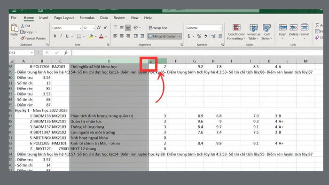Apply Accounting dollar format
The height and width of the screenshot is (185, 329).
[188, 36]
